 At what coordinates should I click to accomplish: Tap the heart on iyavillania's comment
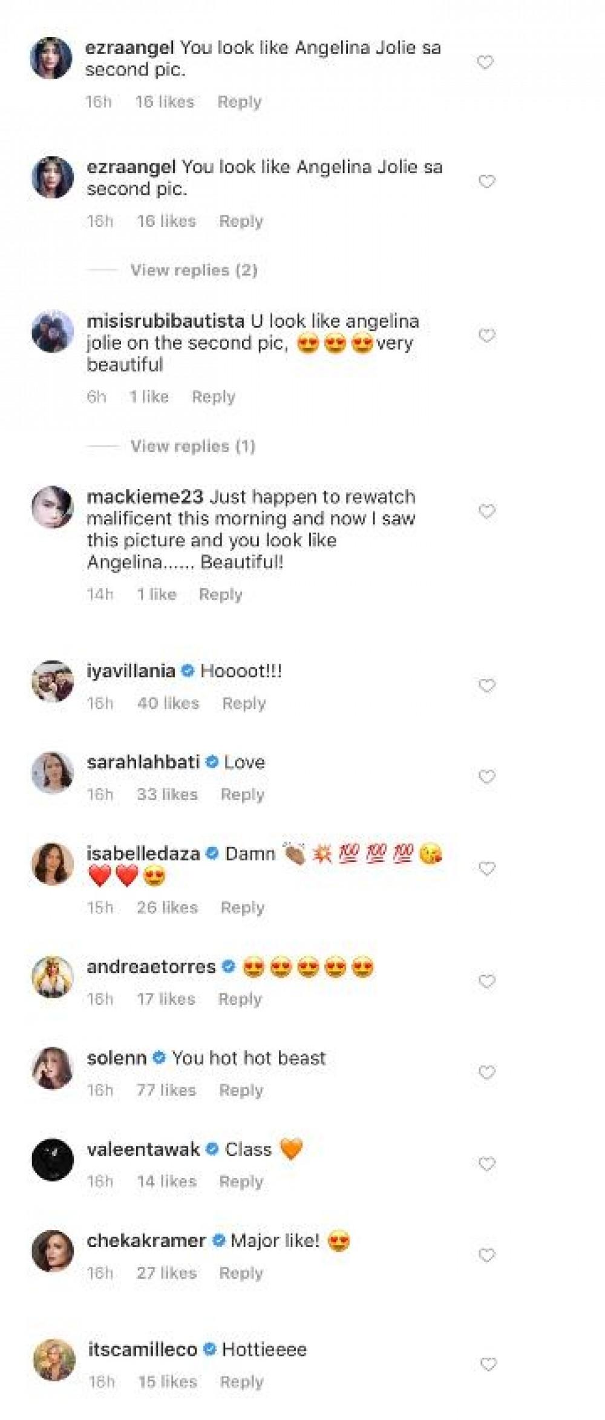click(486, 685)
